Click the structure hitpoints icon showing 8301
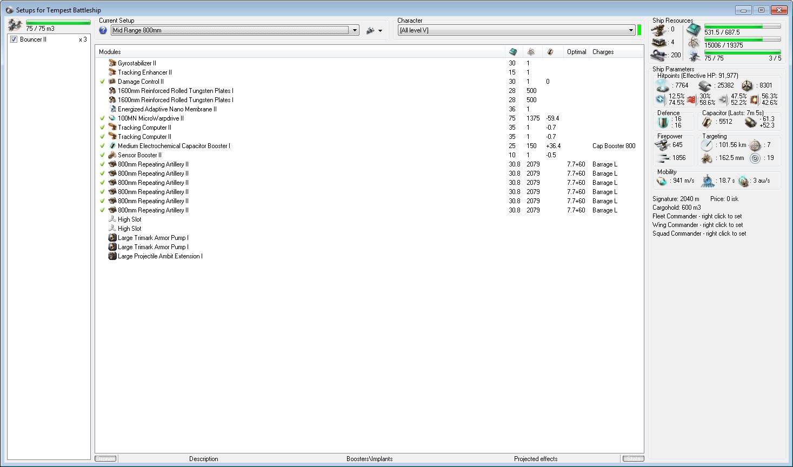The width and height of the screenshot is (793, 467). click(x=747, y=85)
